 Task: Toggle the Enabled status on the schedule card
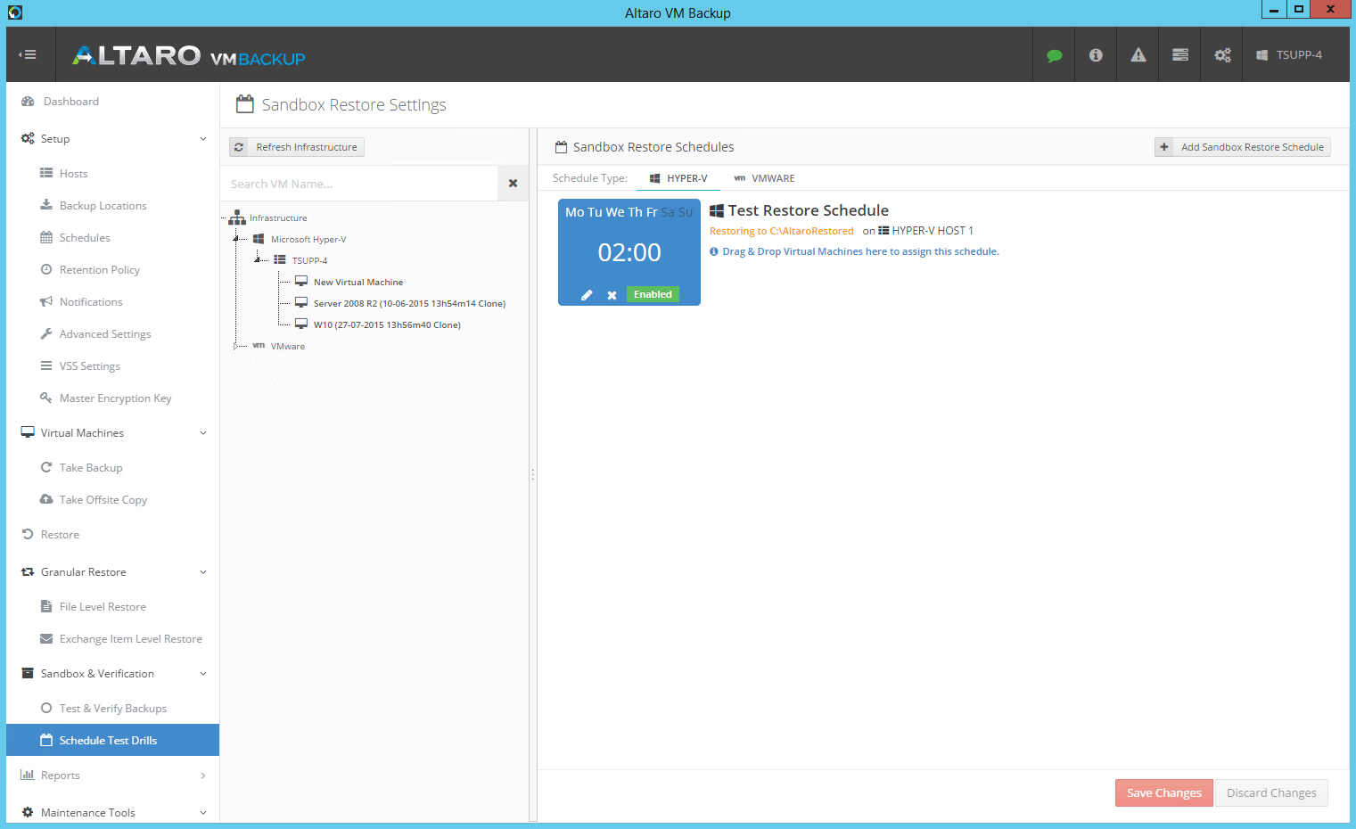point(653,294)
